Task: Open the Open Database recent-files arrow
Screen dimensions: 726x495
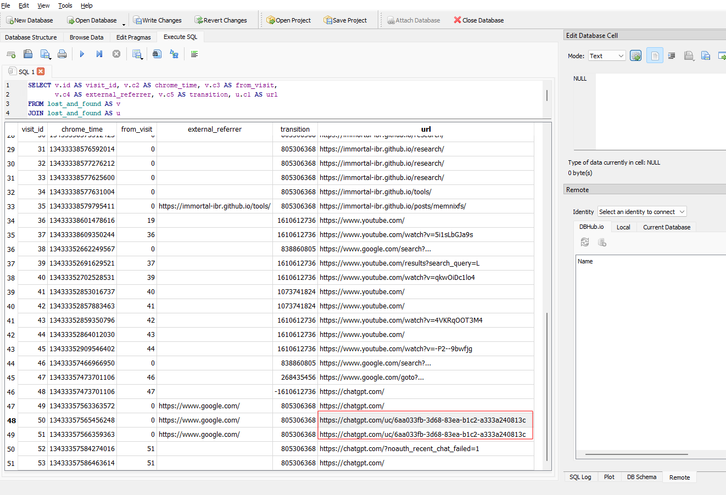Action: 124,24
